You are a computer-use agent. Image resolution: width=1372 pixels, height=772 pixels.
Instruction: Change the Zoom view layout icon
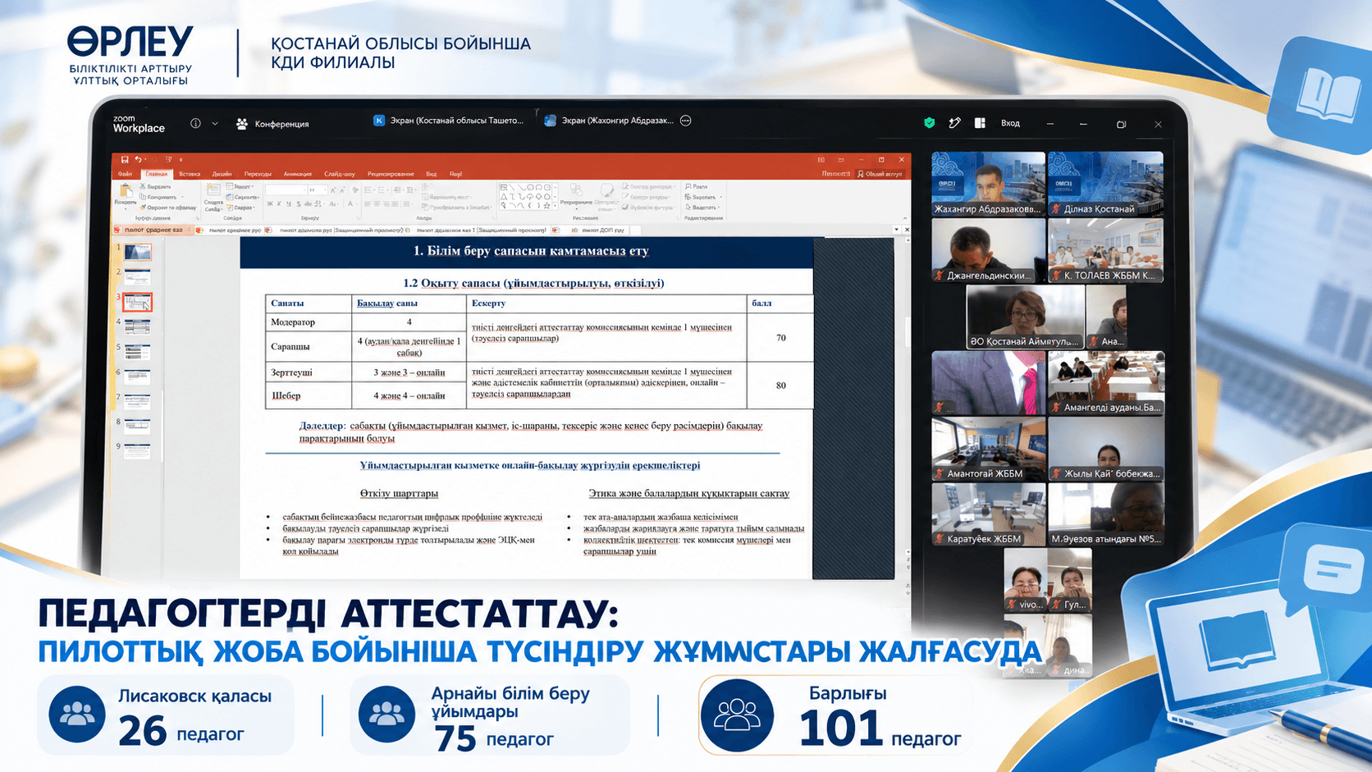[980, 123]
